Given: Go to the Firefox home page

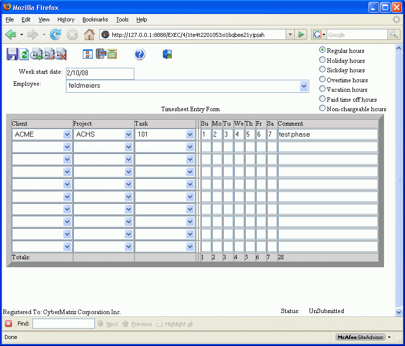Looking at the screenshot, I should (89, 34).
